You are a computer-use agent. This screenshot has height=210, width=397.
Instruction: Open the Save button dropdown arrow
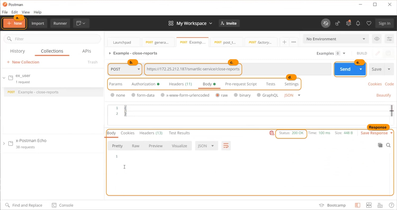[389, 69]
